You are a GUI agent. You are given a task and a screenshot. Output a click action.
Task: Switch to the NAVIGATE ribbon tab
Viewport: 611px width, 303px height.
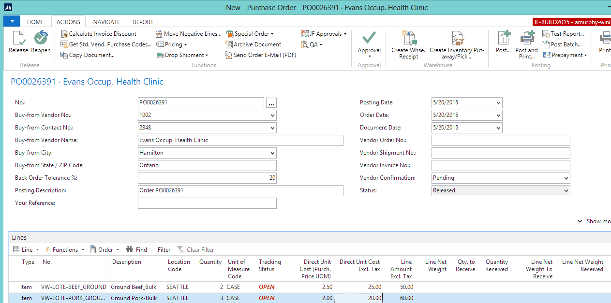106,22
